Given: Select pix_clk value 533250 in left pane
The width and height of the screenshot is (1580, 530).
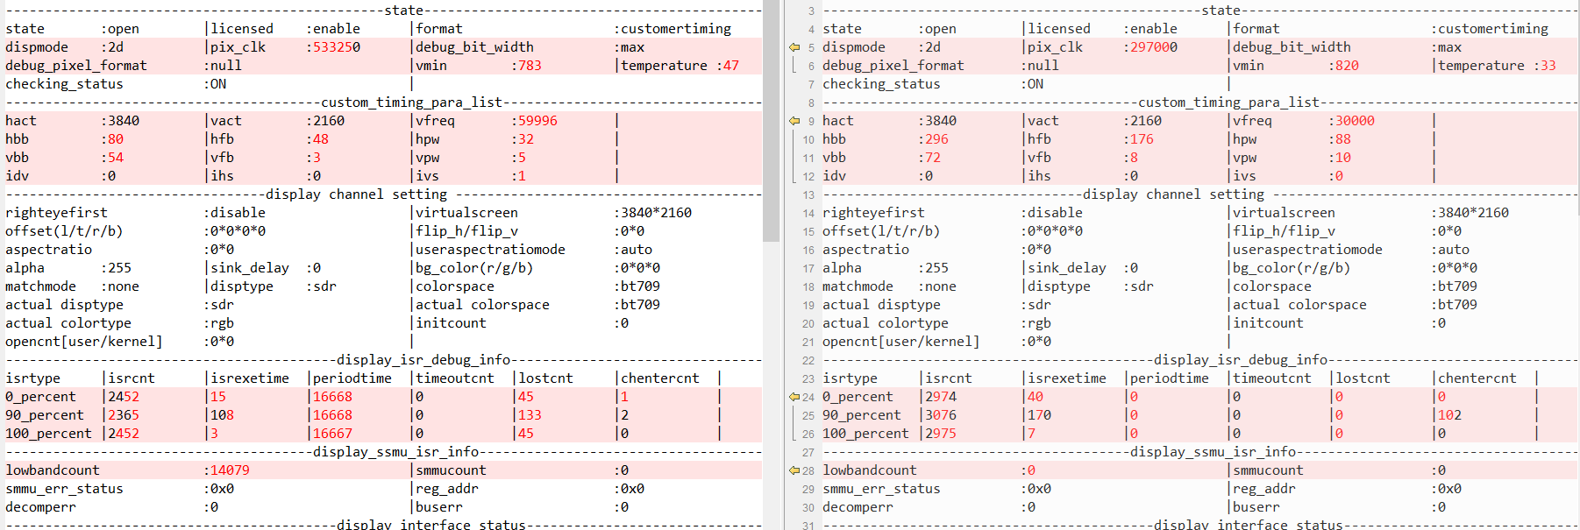Looking at the screenshot, I should 337,47.
